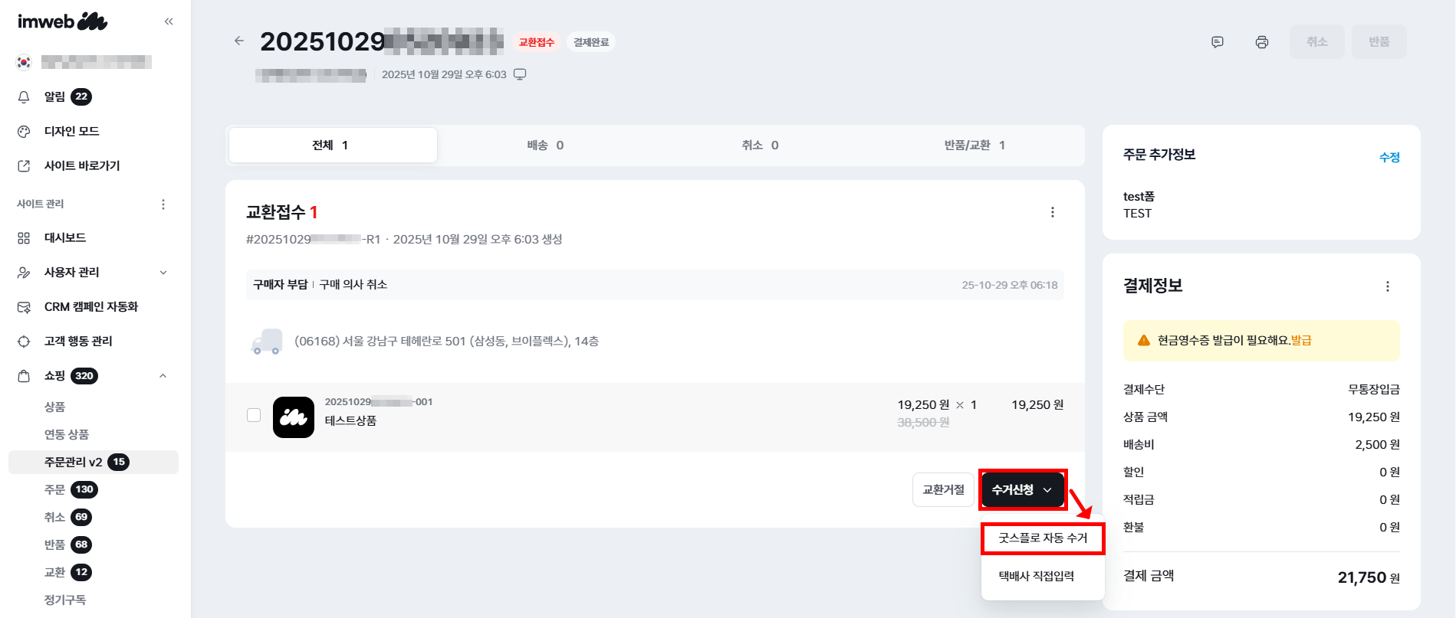1456x618 pixels.
Task: Click the 교환거절 button
Action: point(943,490)
